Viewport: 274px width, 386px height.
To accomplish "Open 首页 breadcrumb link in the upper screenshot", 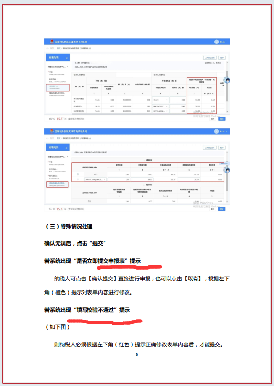I will (59, 48).
